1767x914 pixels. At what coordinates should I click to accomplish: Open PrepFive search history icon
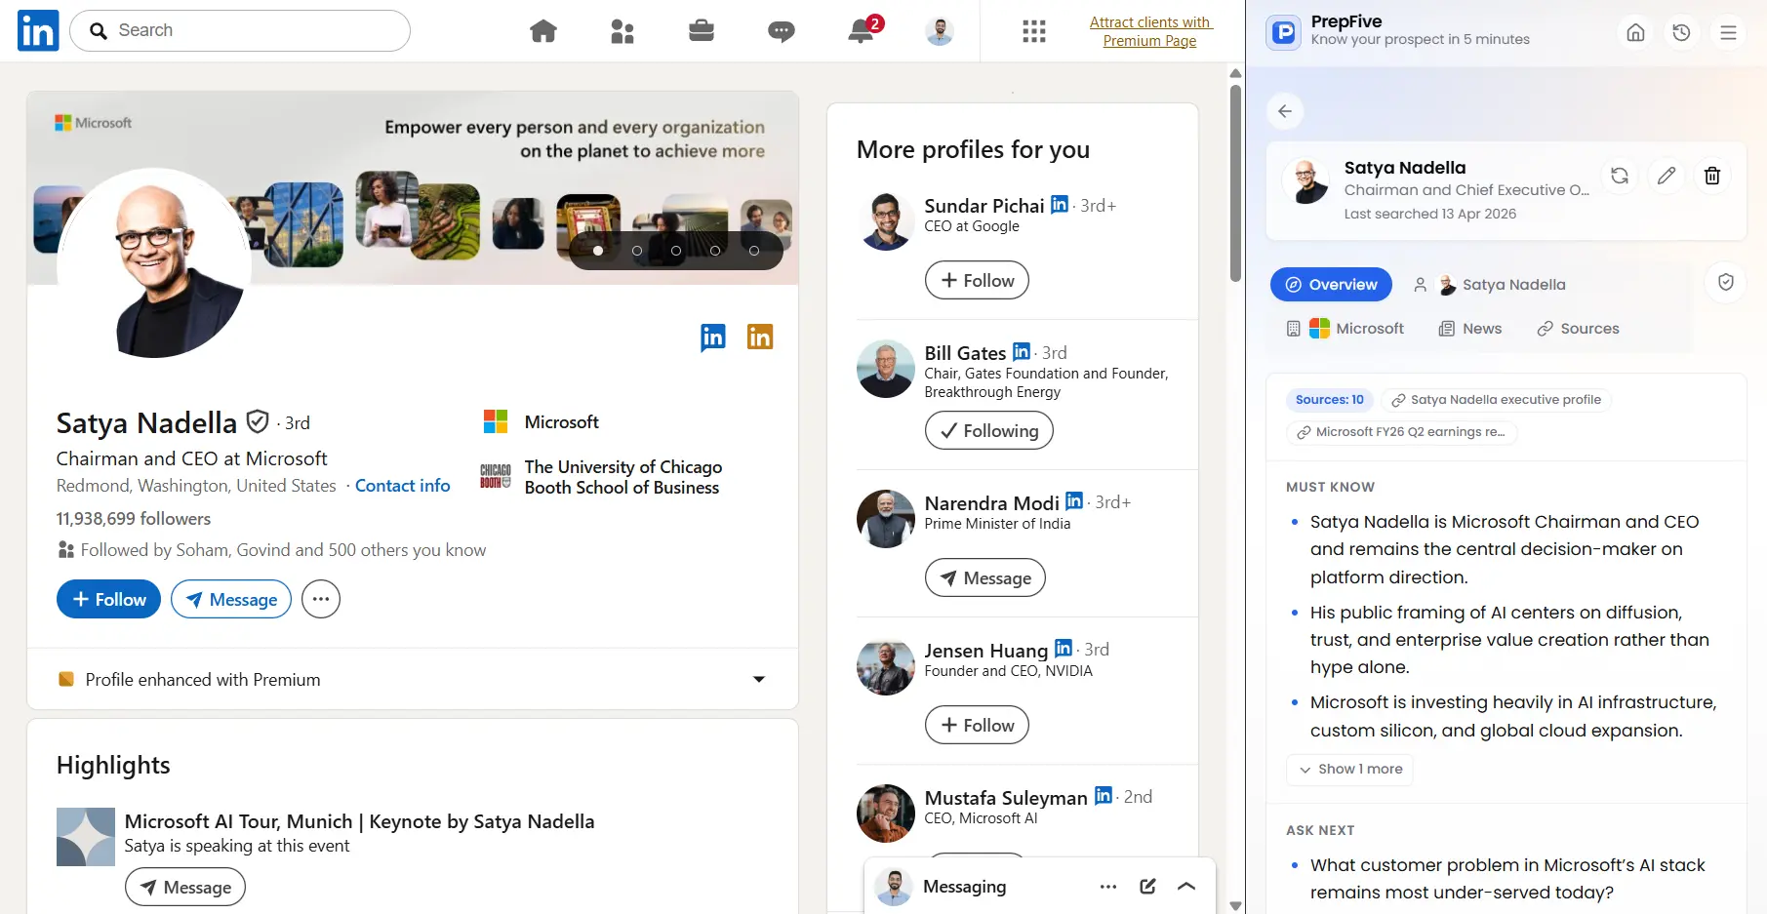(1681, 32)
